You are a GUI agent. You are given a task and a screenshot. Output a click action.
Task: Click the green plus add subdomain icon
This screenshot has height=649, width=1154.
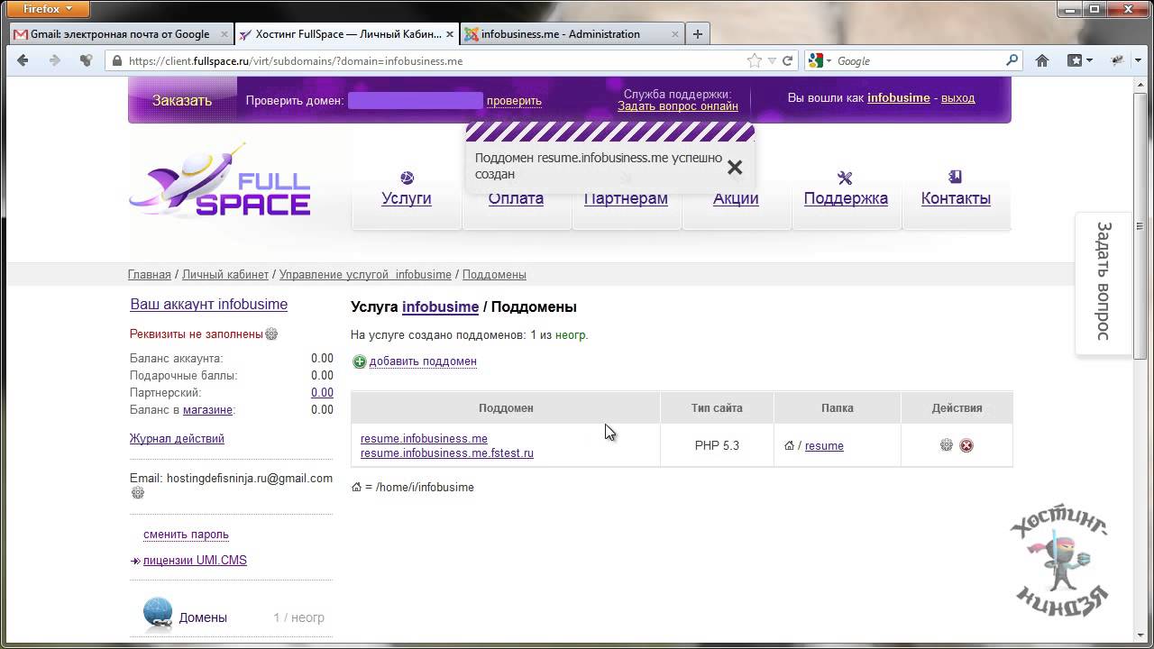click(359, 361)
